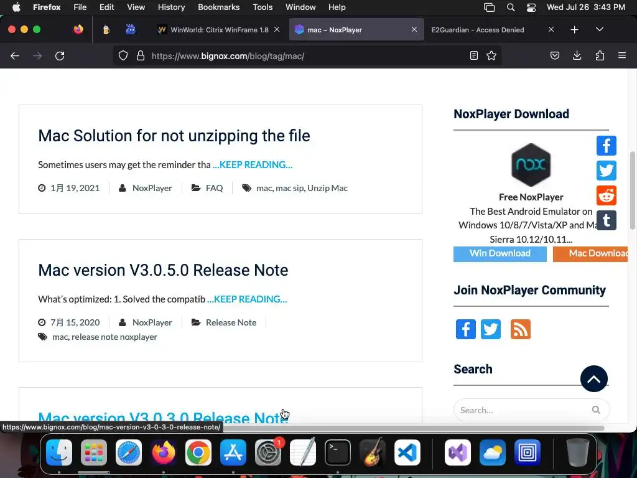Open NoxPlayer Community RSS feed icon
Screen dimensions: 637x478
[x=521, y=329]
